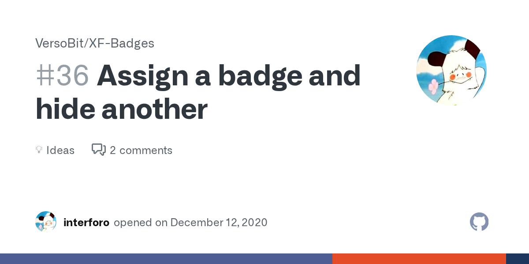
Task: Click the words "opened on"
Action: pos(141,222)
